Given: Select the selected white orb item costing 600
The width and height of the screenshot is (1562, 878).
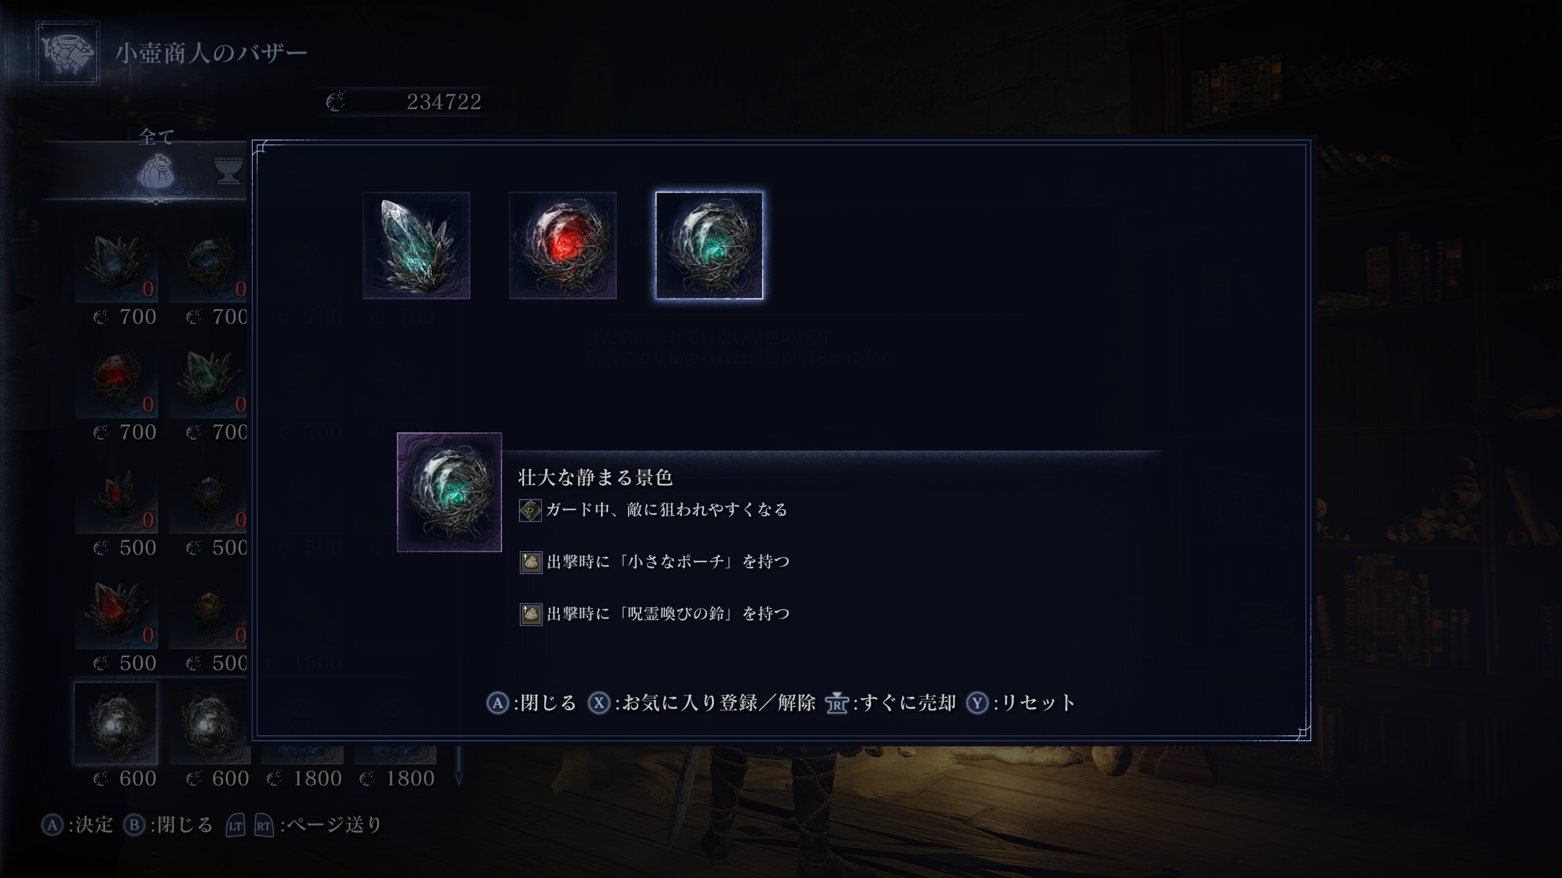Looking at the screenshot, I should click(116, 723).
